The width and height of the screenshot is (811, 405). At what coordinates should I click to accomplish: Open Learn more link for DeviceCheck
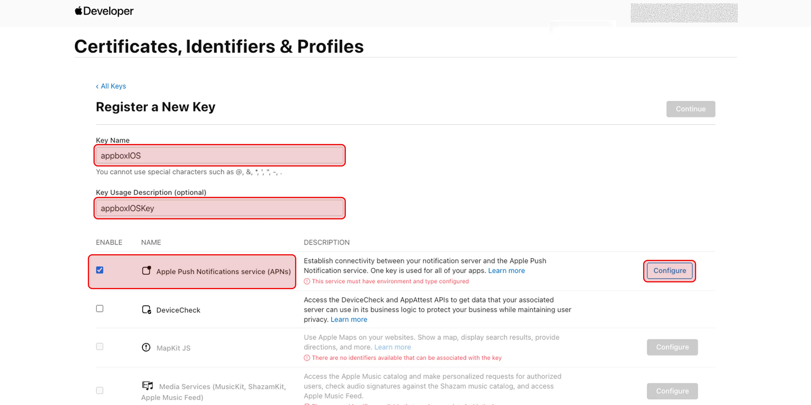click(349, 319)
